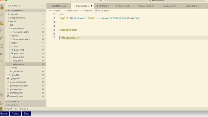This screenshot has height=117, width=208.
Task: Open Explorer more actions ellipsis menu
Action: tap(43, 6)
